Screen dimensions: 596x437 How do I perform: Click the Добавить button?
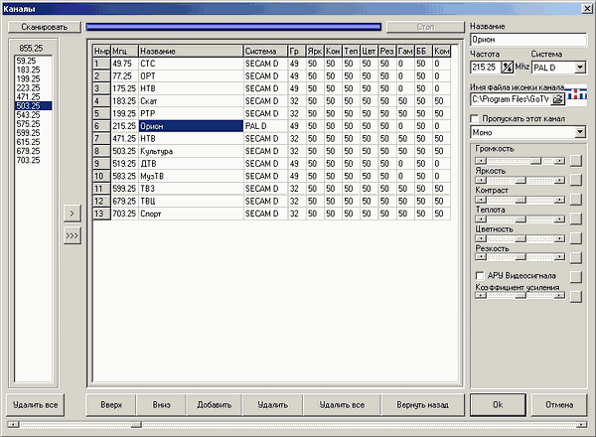pos(215,405)
